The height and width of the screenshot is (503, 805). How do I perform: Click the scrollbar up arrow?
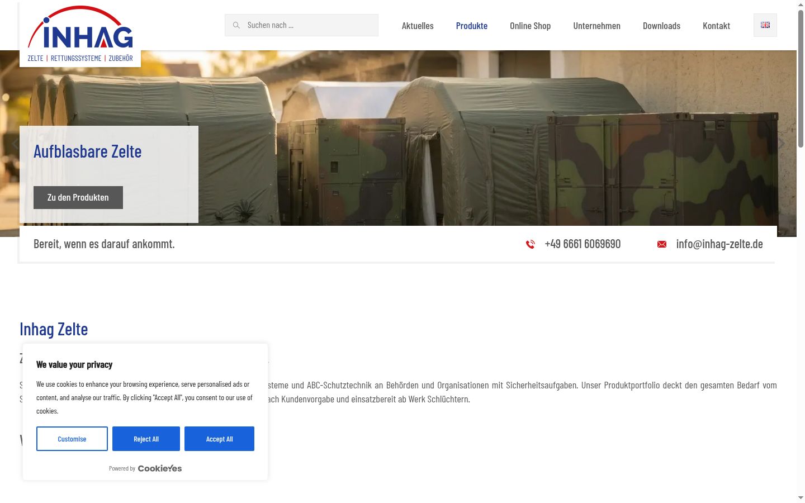tap(801, 4)
